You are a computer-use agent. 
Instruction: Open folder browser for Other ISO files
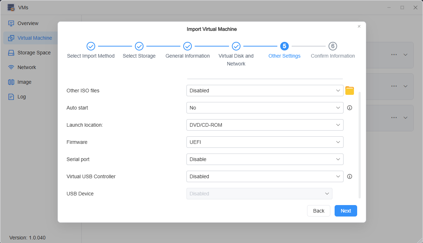[x=350, y=91]
